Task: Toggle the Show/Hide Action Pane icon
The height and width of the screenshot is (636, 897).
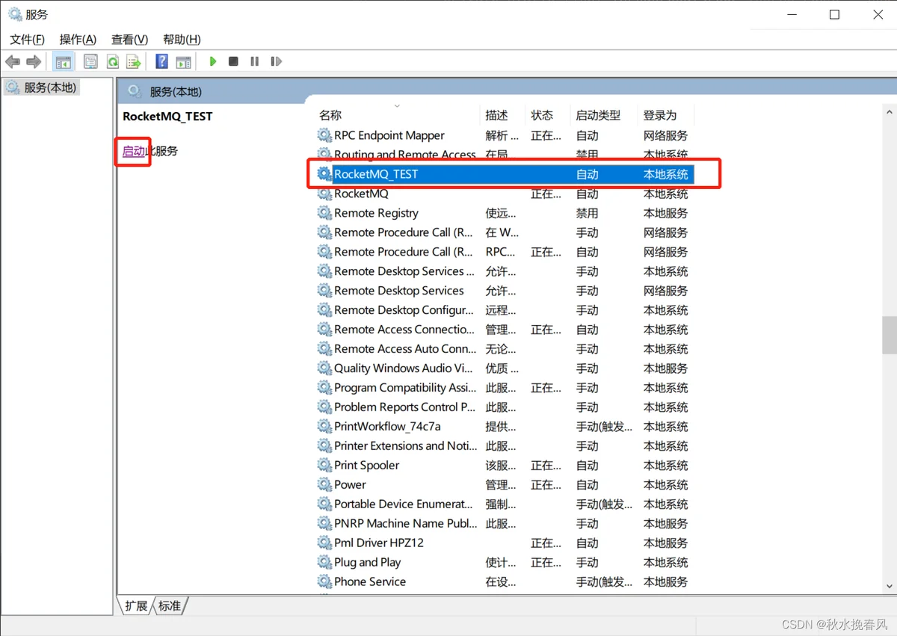Action: [184, 61]
